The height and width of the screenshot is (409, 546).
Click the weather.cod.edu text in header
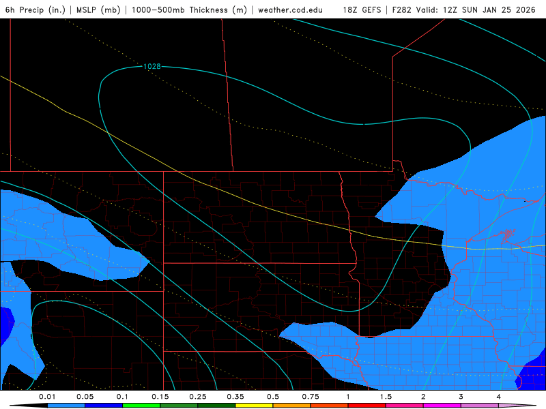290,10
